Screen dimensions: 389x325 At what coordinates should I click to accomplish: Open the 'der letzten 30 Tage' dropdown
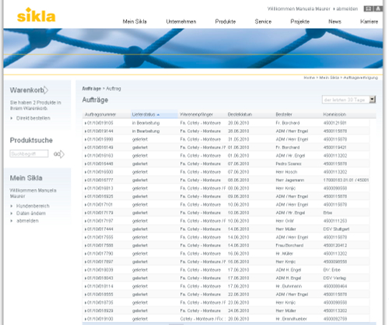coord(373,100)
